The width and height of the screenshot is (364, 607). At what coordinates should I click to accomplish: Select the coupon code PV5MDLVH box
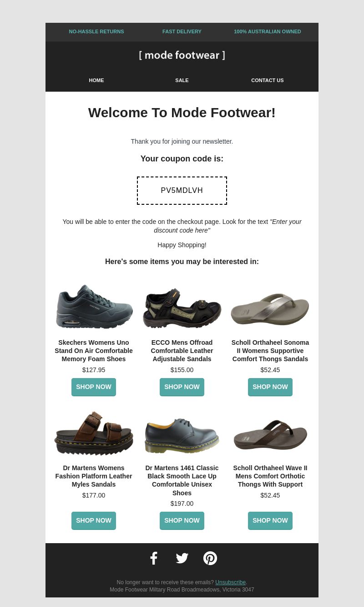[182, 191]
